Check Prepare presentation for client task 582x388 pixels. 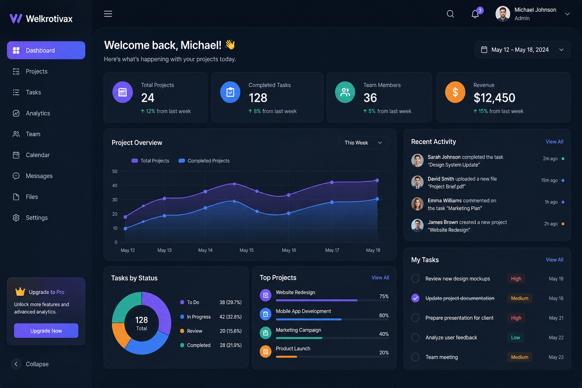pyautogui.click(x=415, y=318)
